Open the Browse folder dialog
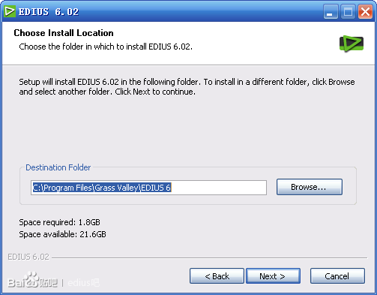The image size is (377, 295). [310, 187]
